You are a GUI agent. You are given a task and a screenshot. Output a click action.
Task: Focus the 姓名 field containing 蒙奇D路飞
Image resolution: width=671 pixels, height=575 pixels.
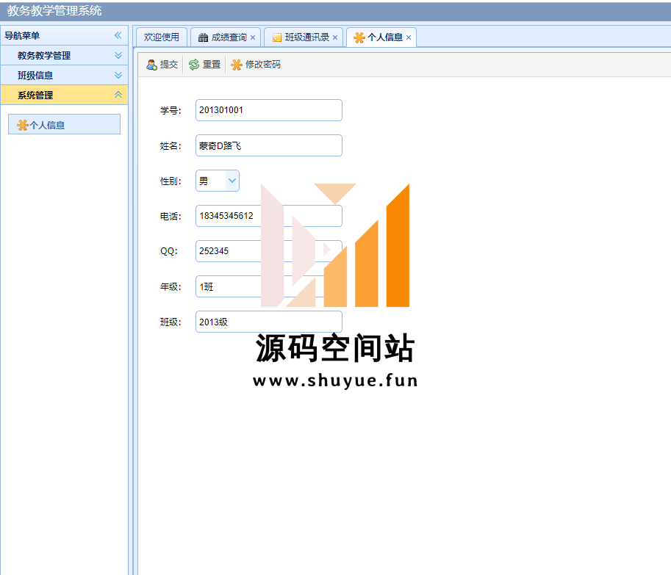[269, 145]
